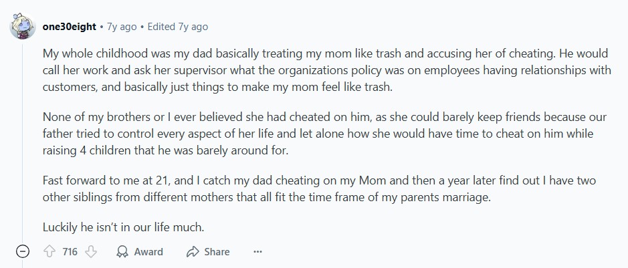Click the '7y ago' comment timestamp
628x268 pixels.
coord(122,27)
